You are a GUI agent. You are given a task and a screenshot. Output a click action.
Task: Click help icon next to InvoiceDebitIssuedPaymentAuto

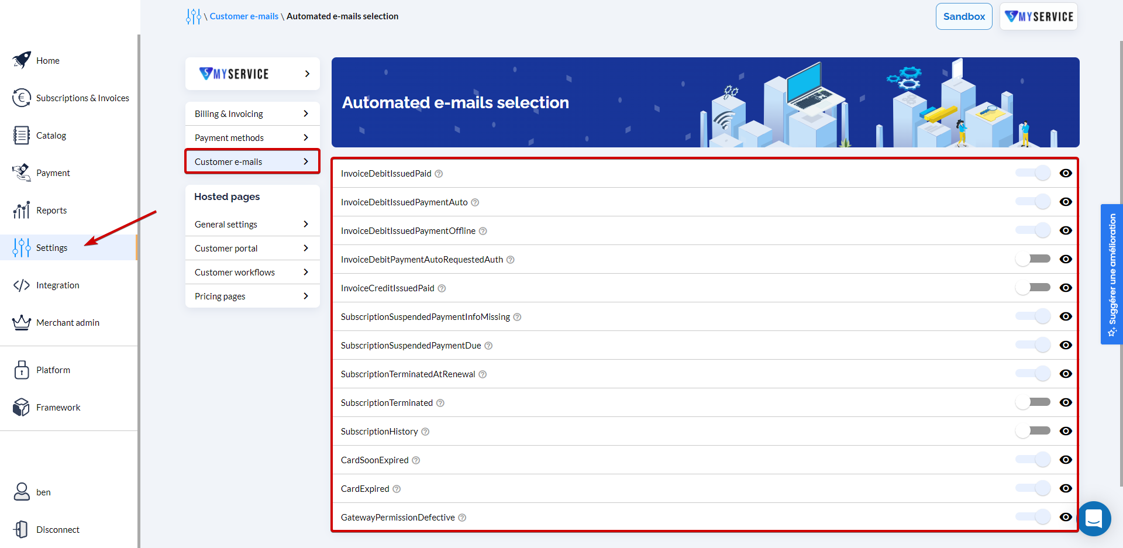tap(475, 202)
